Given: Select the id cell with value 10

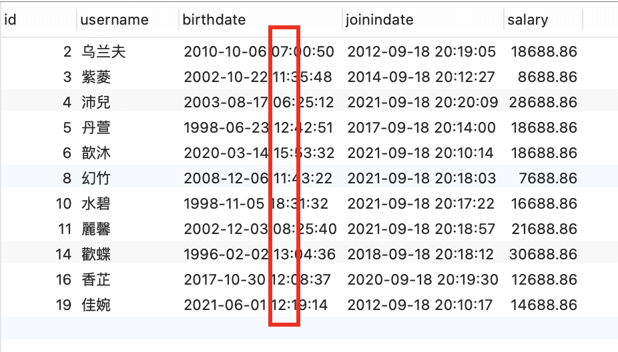Looking at the screenshot, I should pyautogui.click(x=63, y=204).
